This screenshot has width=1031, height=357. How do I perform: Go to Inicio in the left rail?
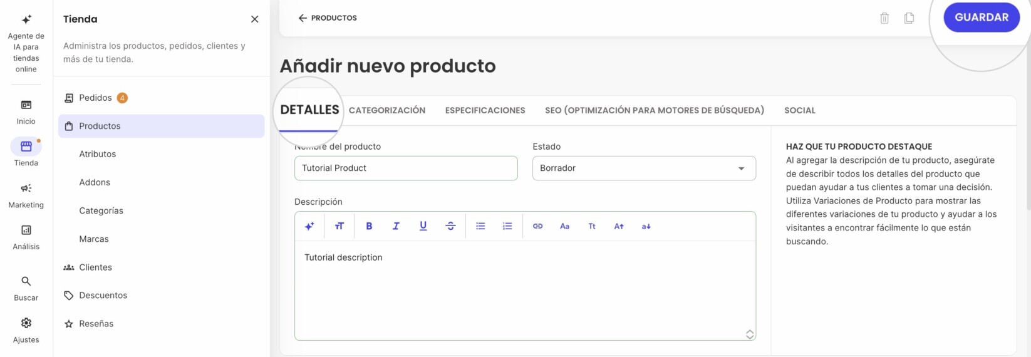26,112
